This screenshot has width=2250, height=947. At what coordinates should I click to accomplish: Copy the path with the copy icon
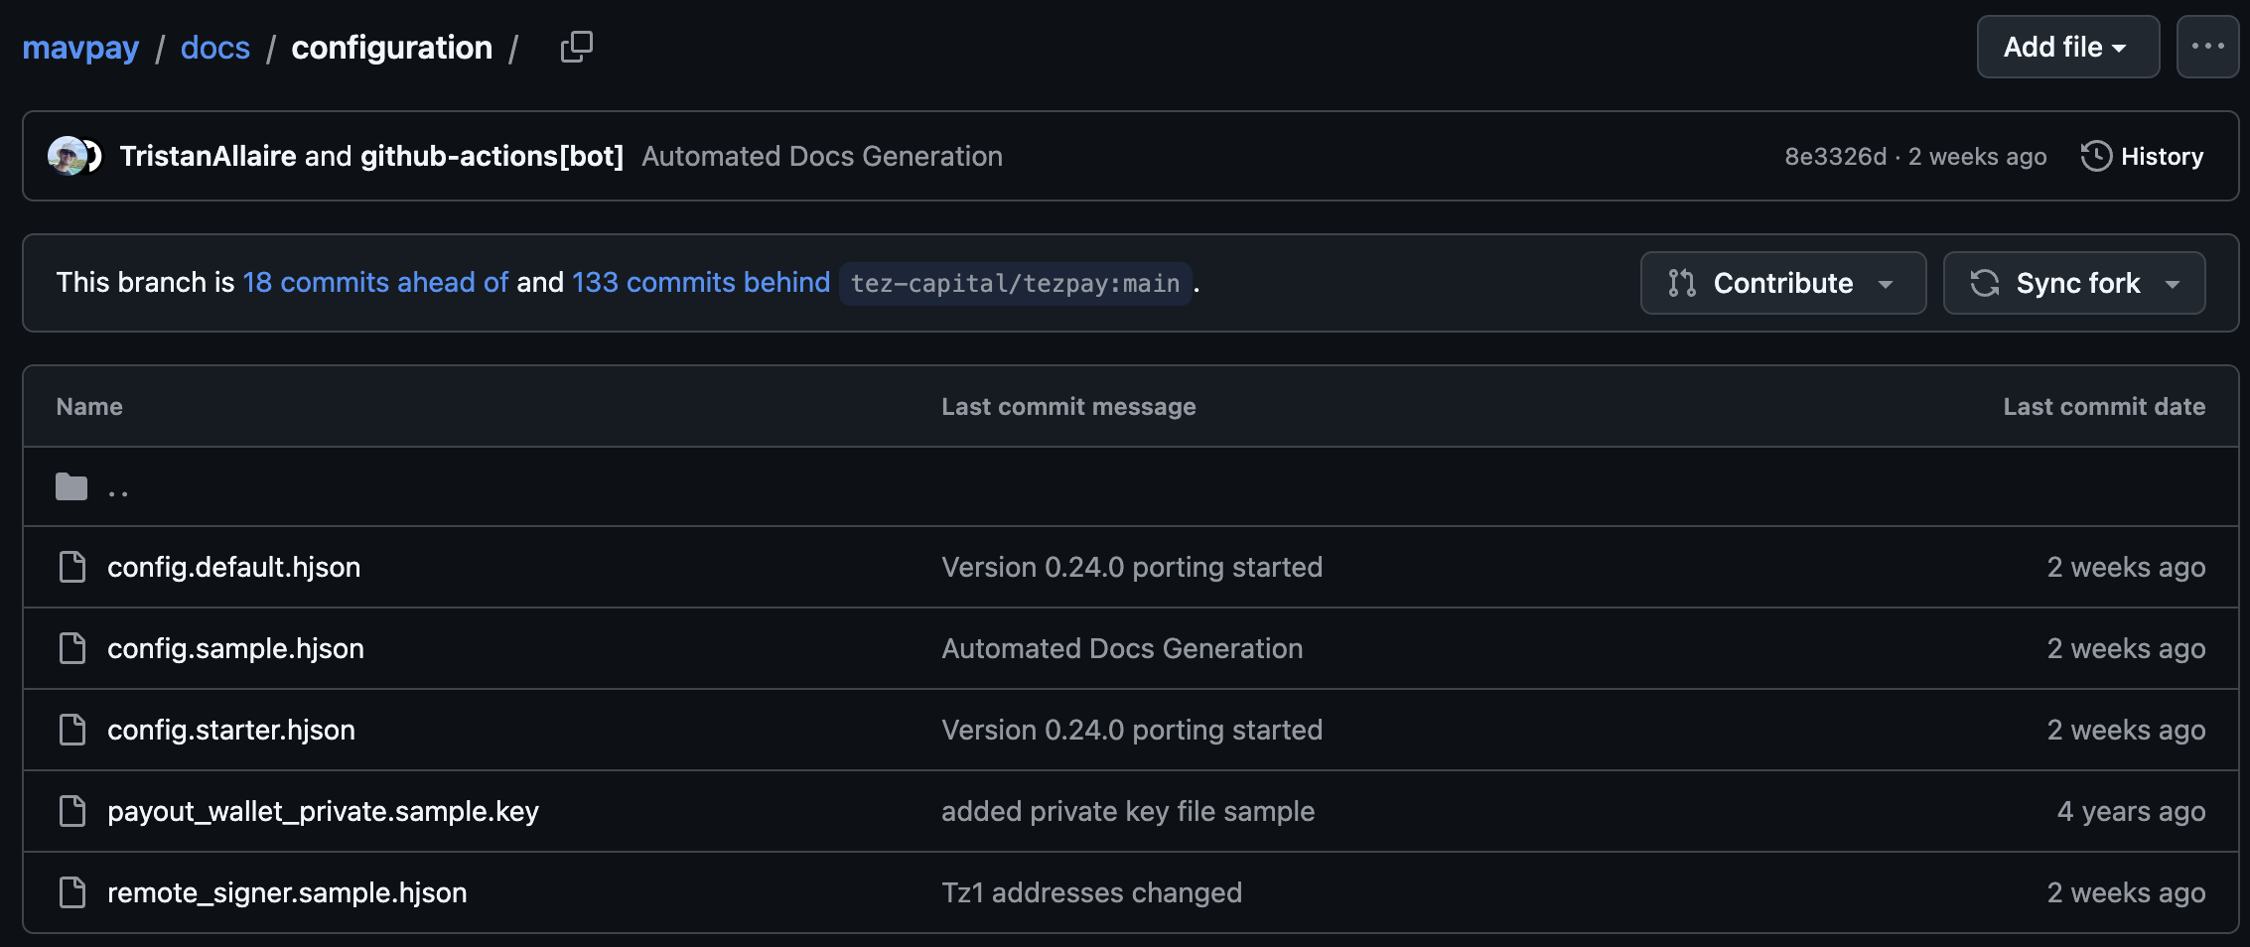[576, 47]
